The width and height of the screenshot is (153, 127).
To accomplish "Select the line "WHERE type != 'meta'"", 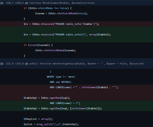I will (x=76, y=77).
